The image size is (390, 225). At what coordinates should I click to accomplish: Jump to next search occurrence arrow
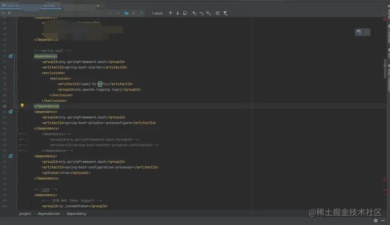pos(177,13)
